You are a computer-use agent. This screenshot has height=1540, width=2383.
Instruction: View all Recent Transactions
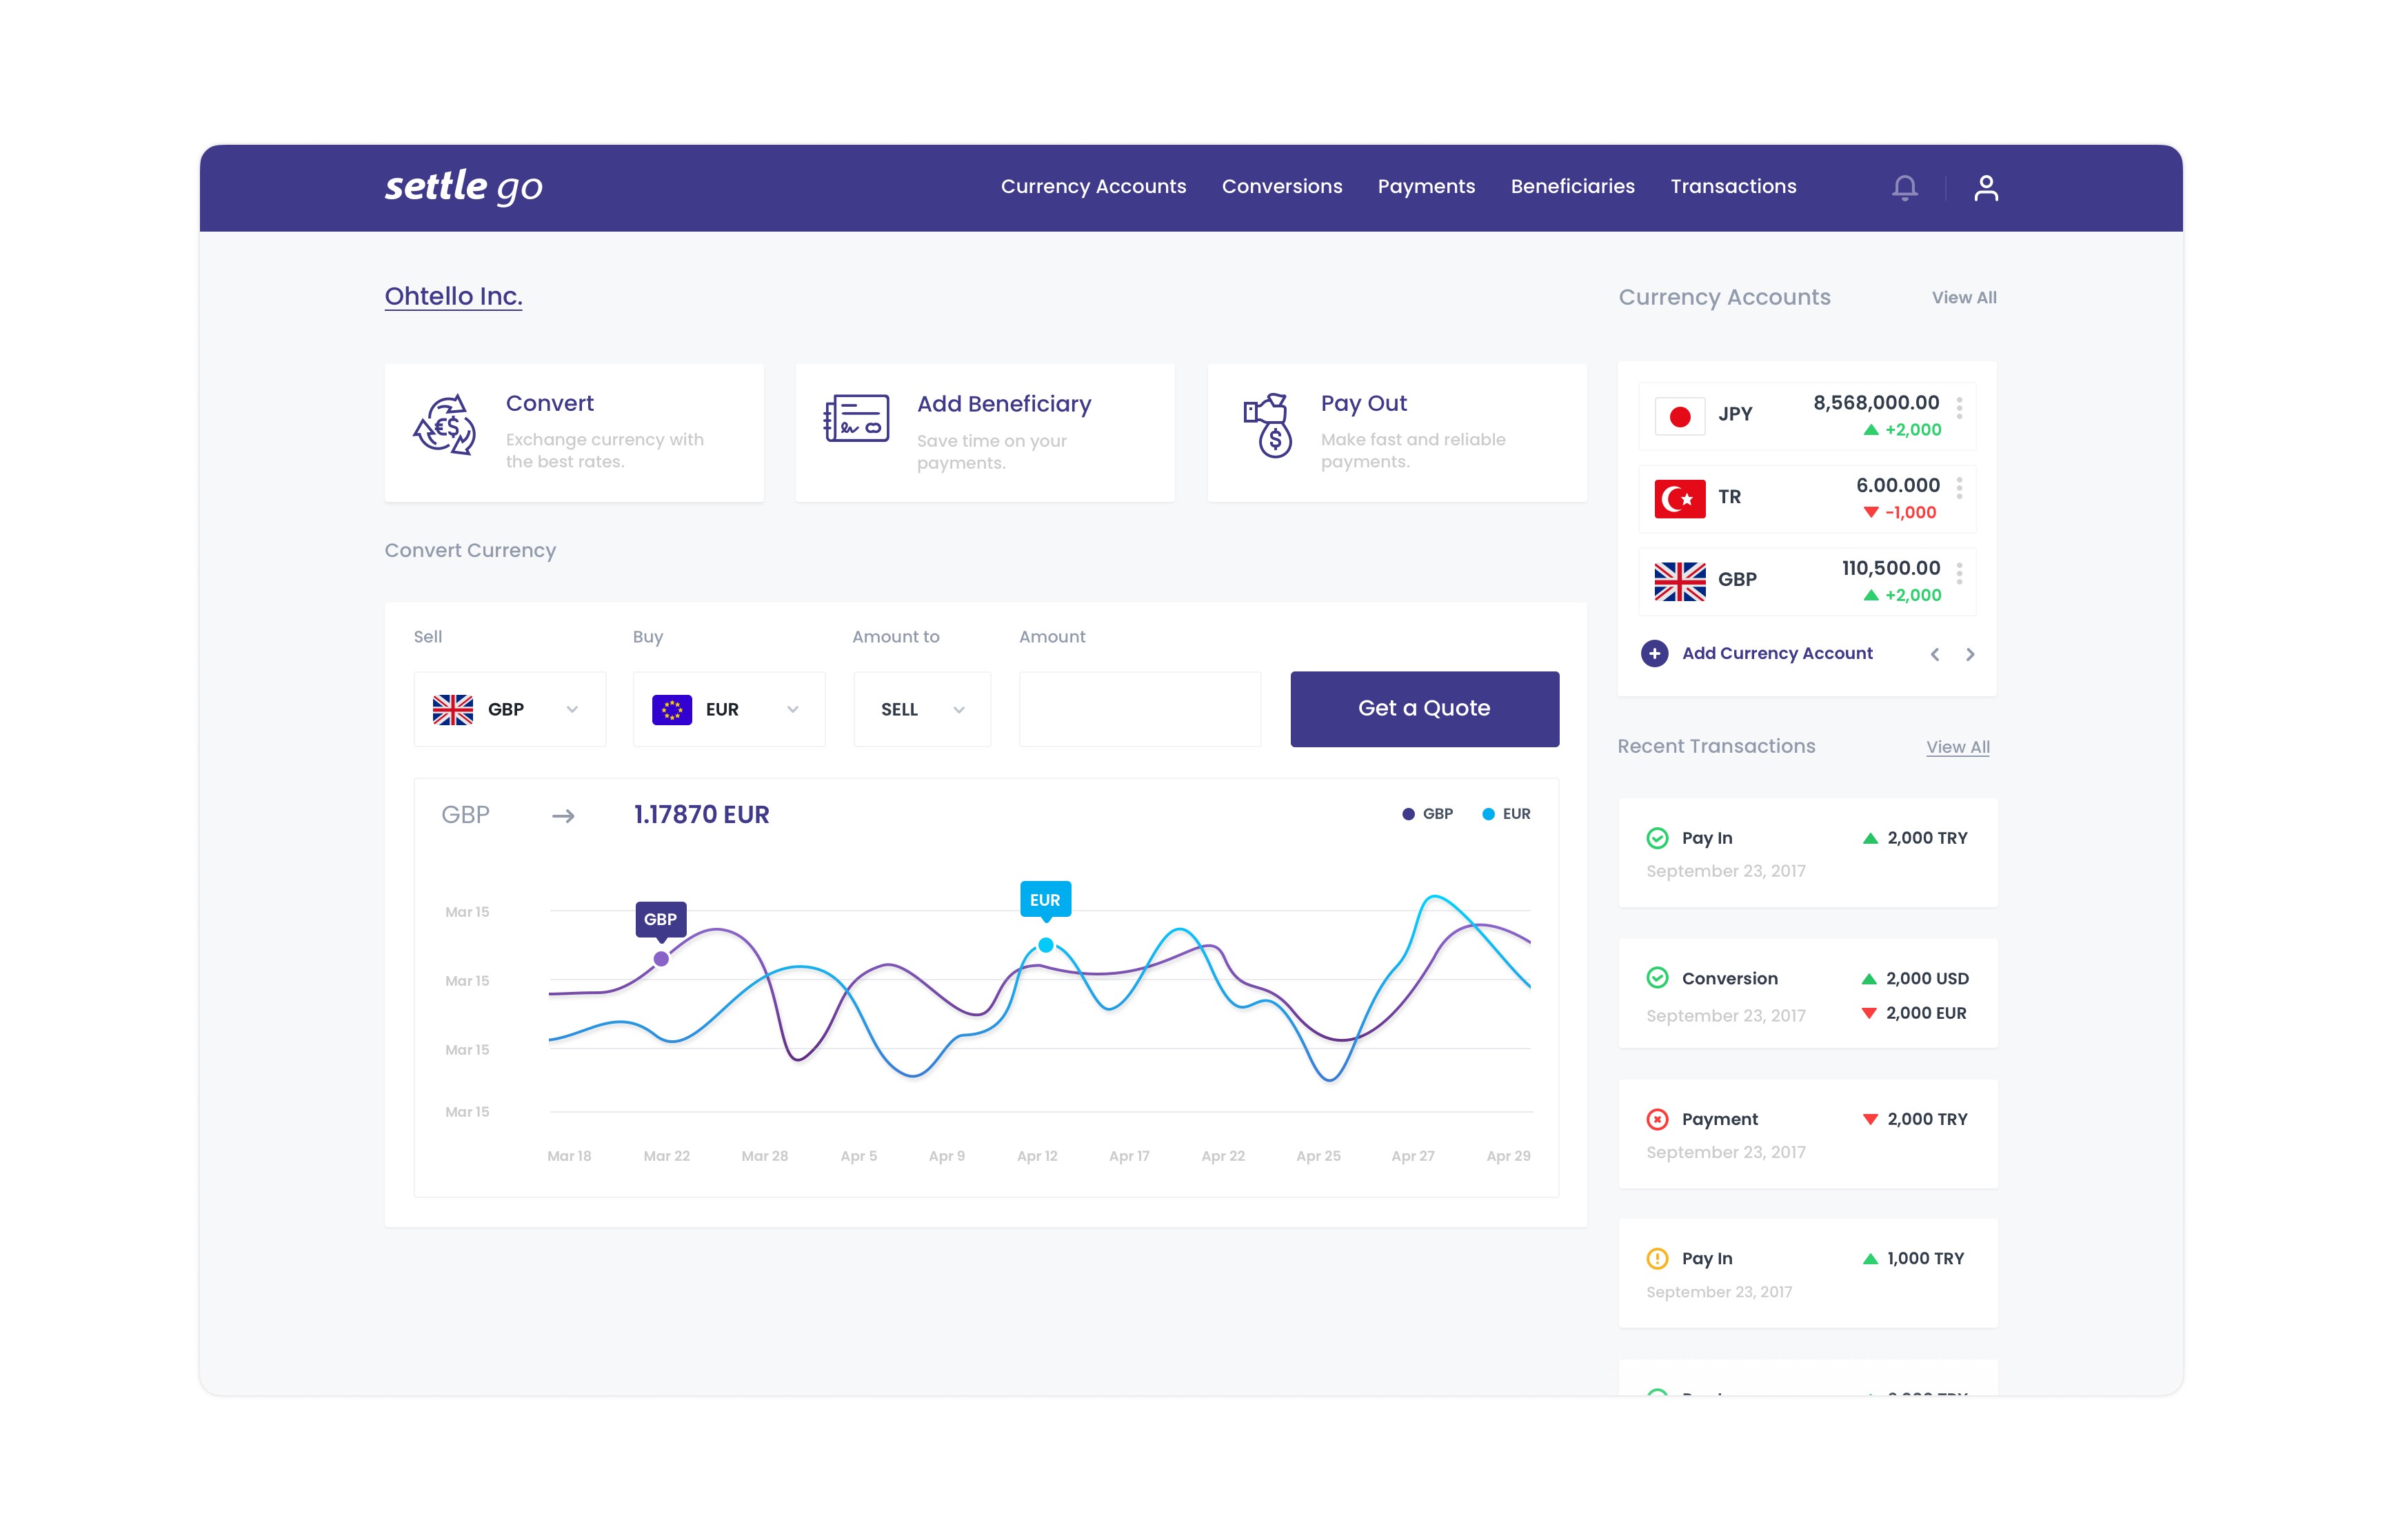click(1957, 747)
